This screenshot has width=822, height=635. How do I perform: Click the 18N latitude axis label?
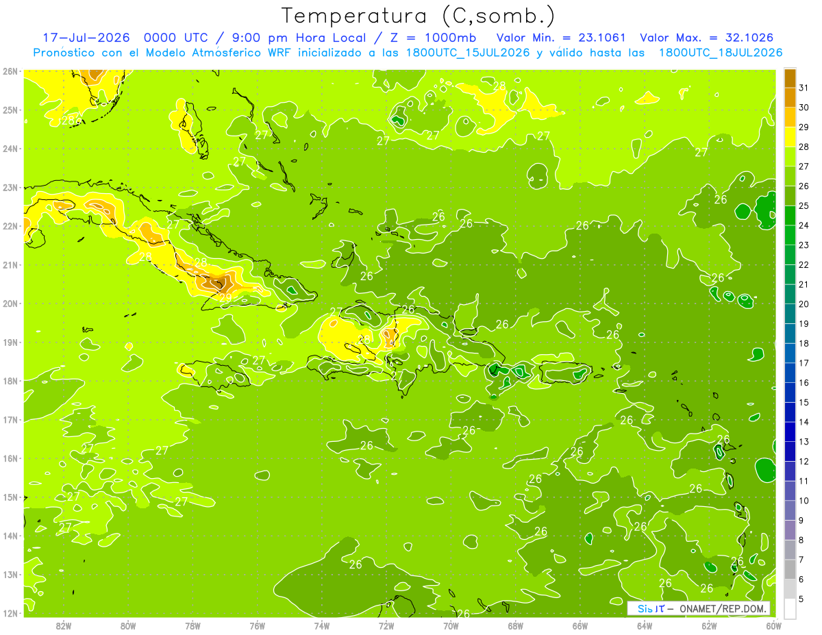point(10,381)
